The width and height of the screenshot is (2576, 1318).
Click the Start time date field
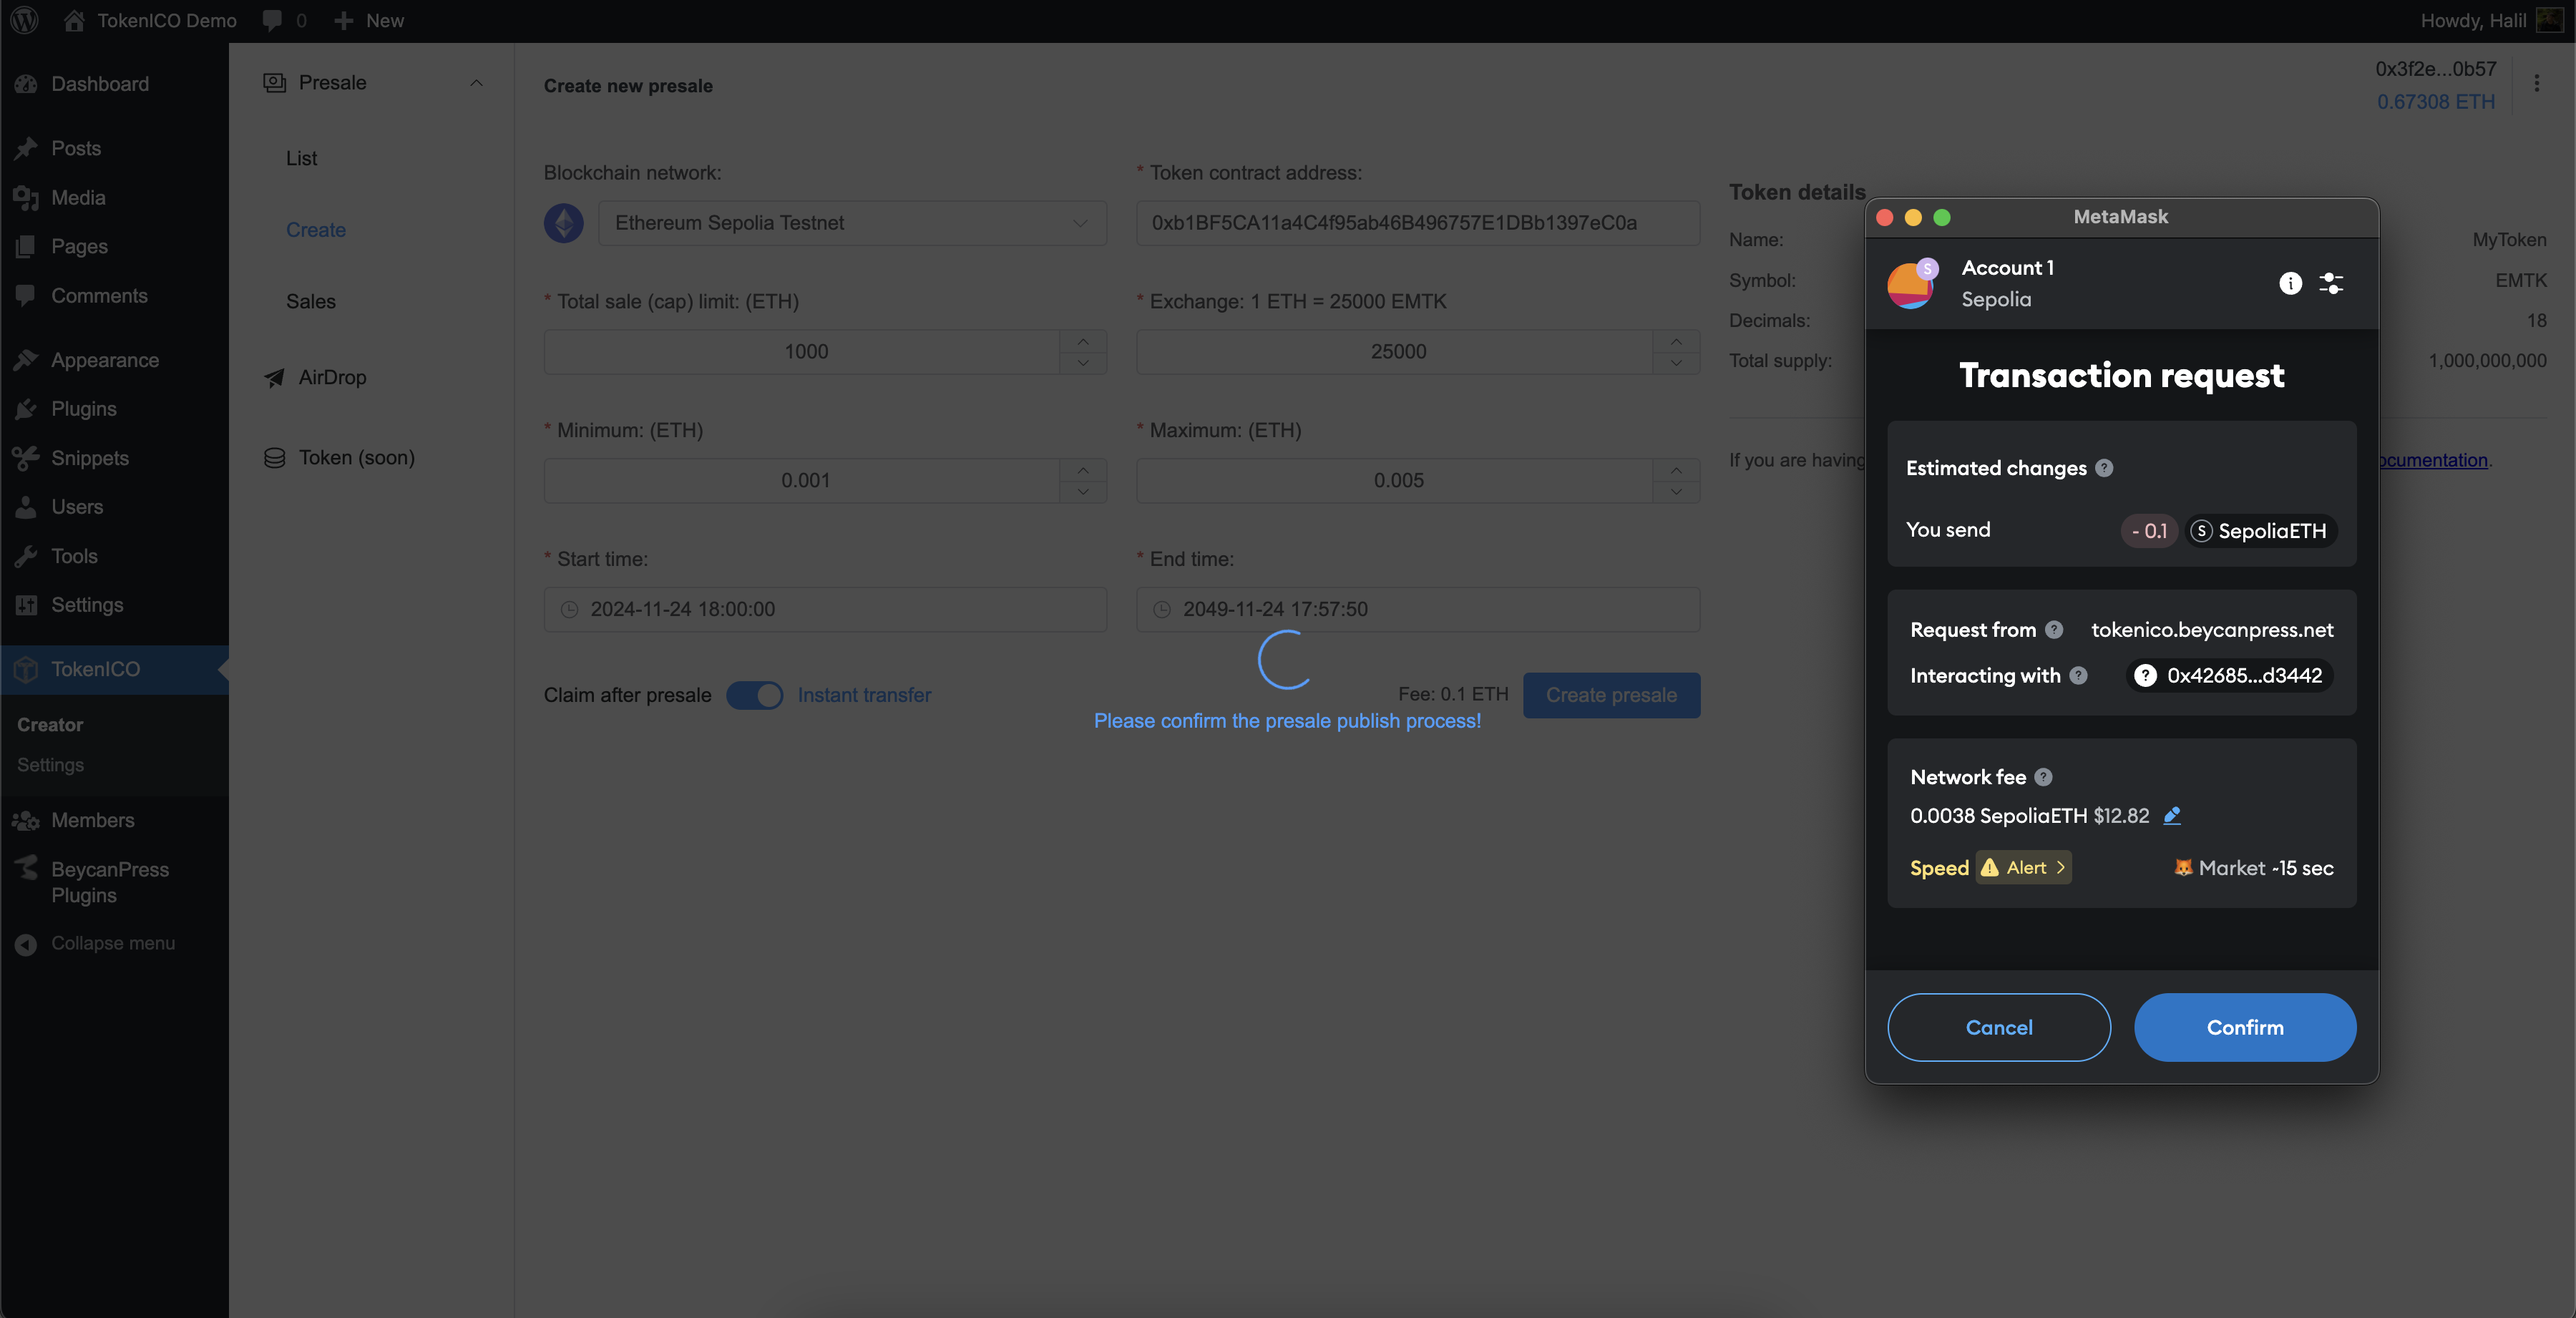pyautogui.click(x=825, y=609)
